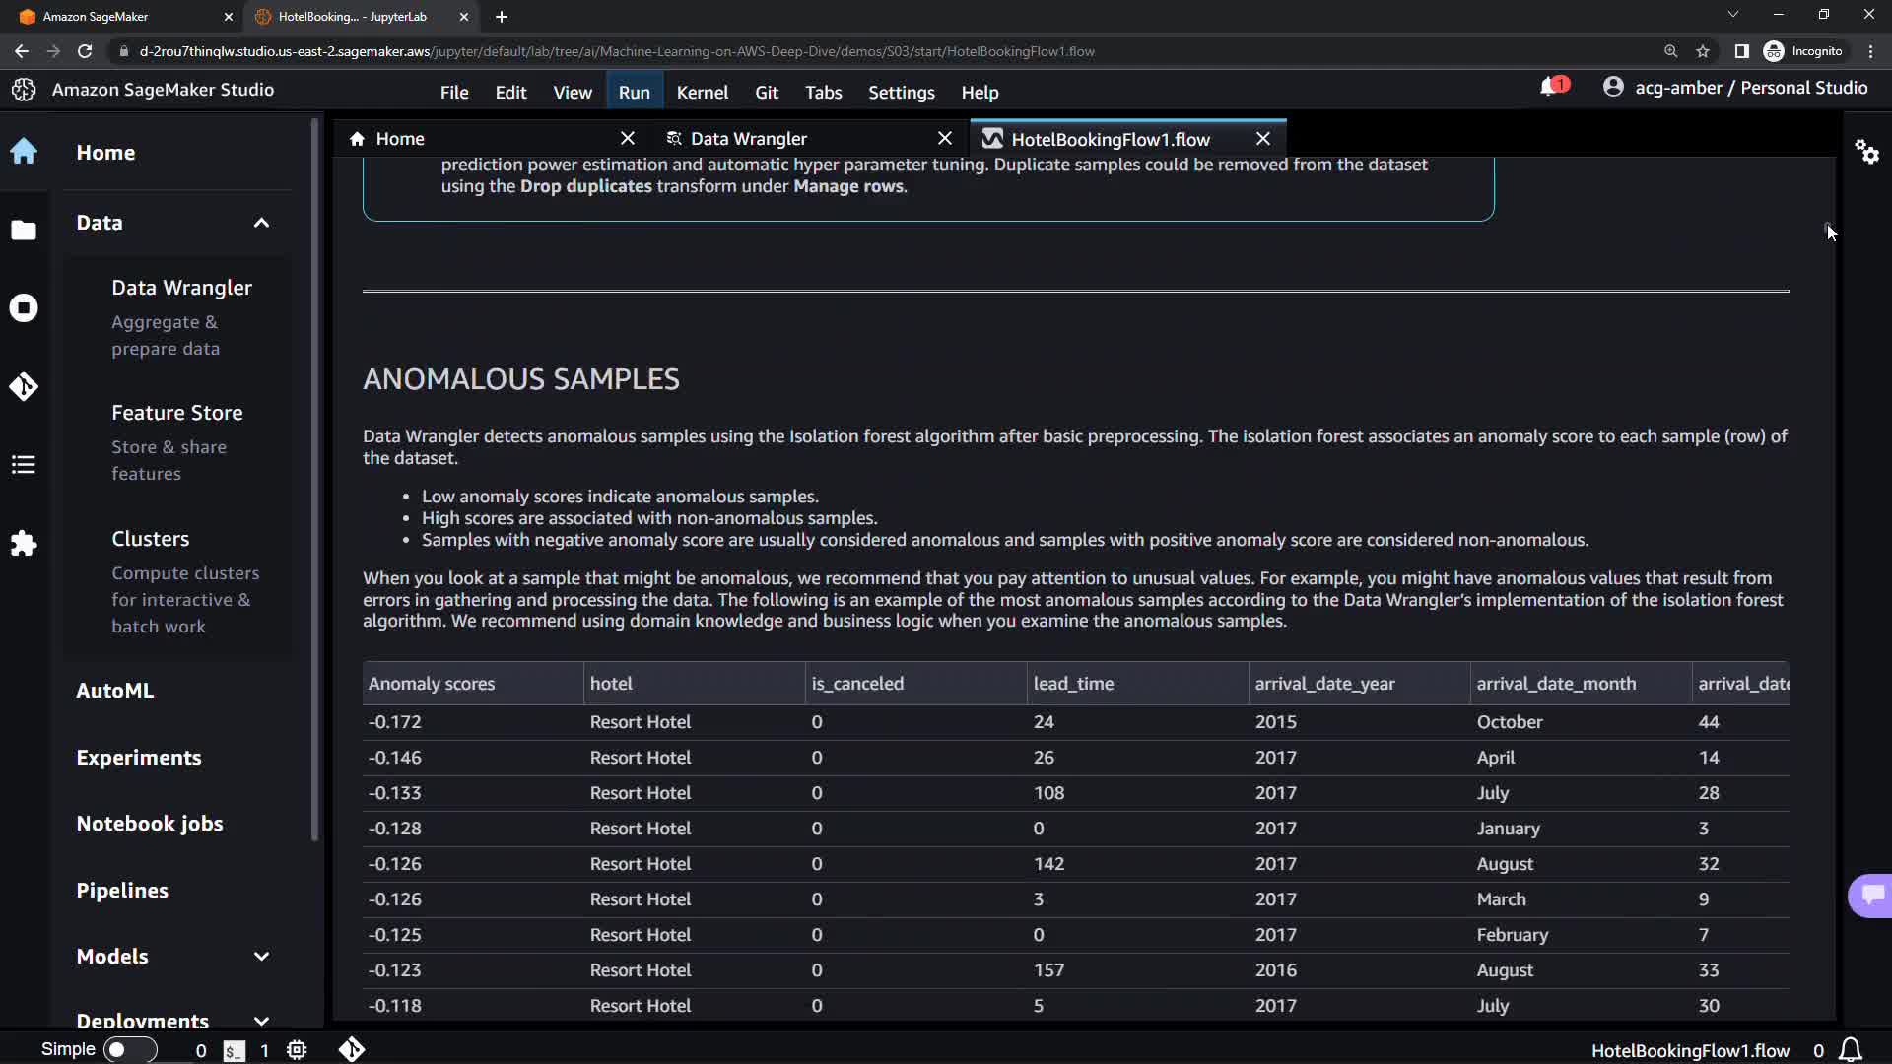The width and height of the screenshot is (1892, 1064).
Task: Collapse the Data section chevron
Action: (261, 223)
